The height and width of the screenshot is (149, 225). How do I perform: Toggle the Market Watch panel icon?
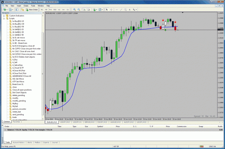[17, 10]
